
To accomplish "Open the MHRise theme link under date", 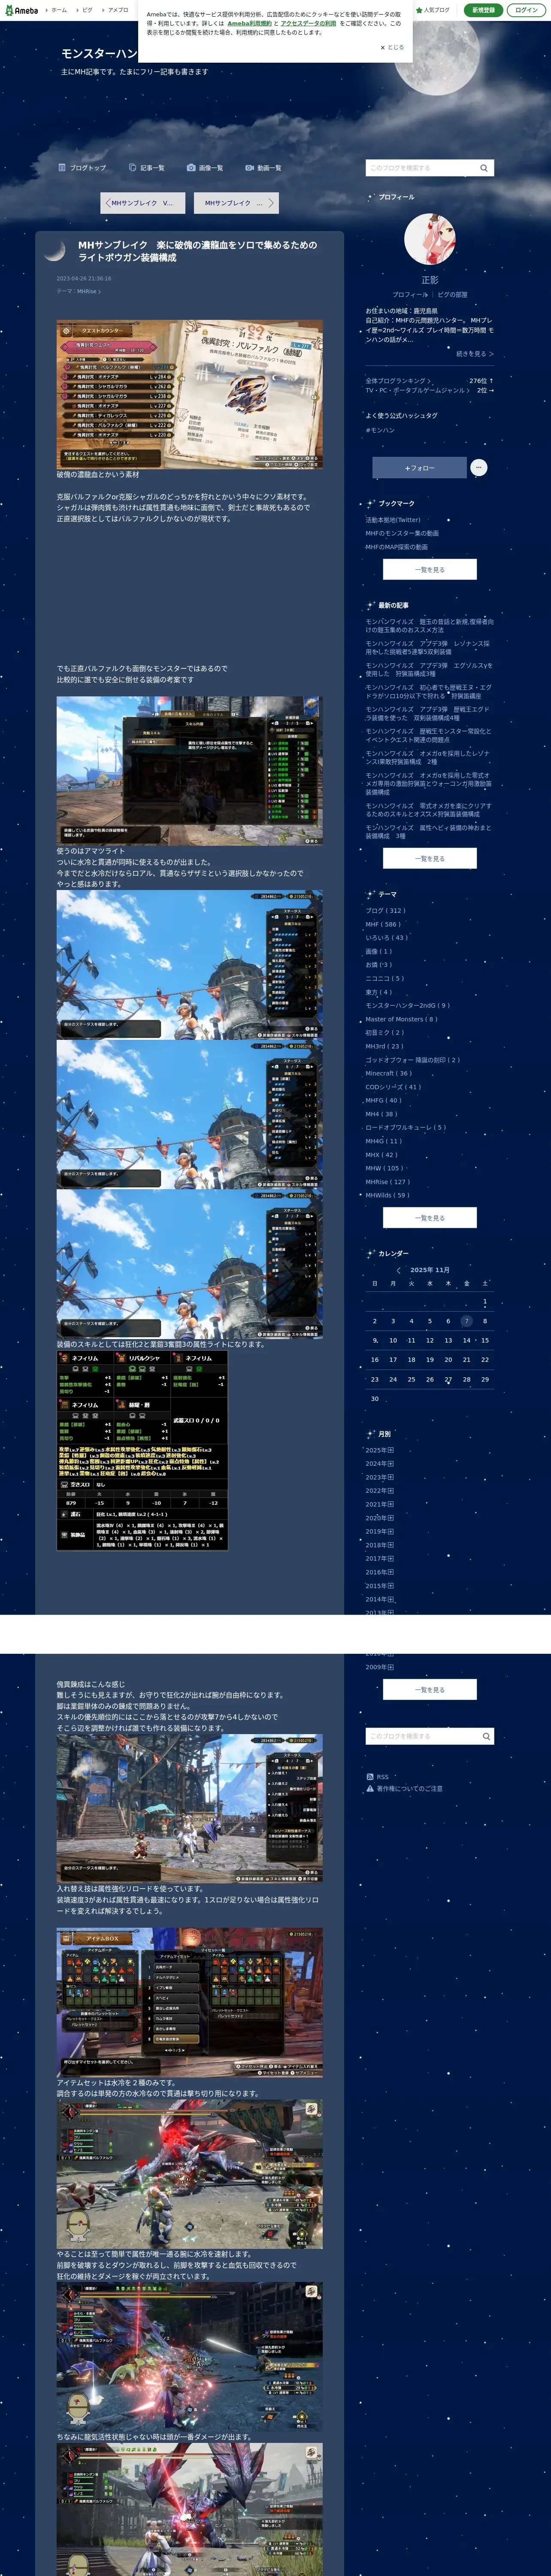I will [x=88, y=291].
